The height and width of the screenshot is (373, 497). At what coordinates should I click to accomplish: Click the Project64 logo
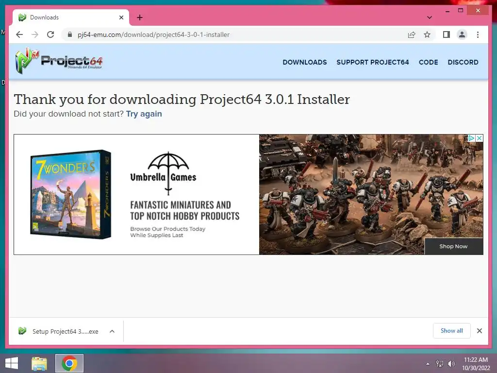tap(59, 61)
